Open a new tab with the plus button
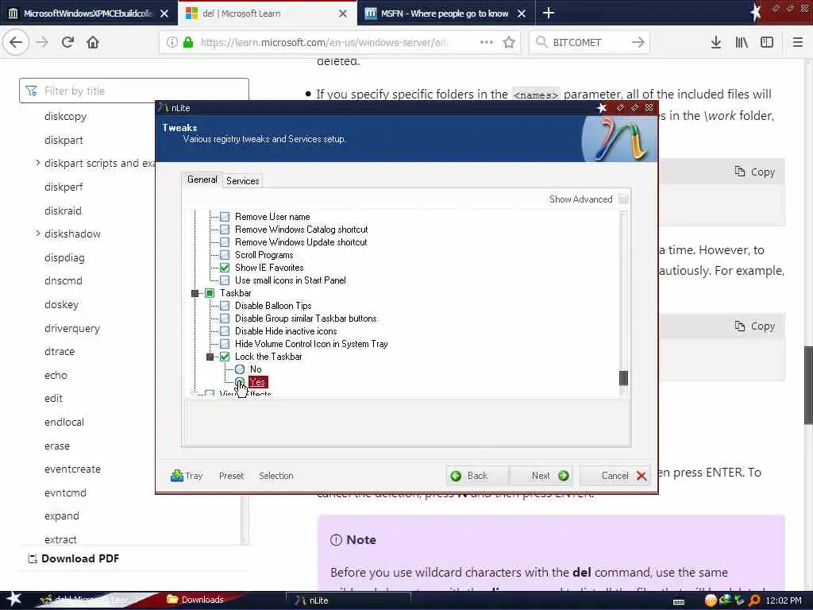The width and height of the screenshot is (813, 610). (x=548, y=13)
